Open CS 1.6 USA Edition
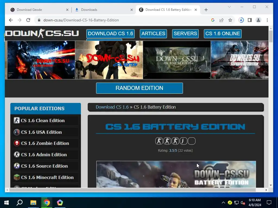 pos(45,132)
